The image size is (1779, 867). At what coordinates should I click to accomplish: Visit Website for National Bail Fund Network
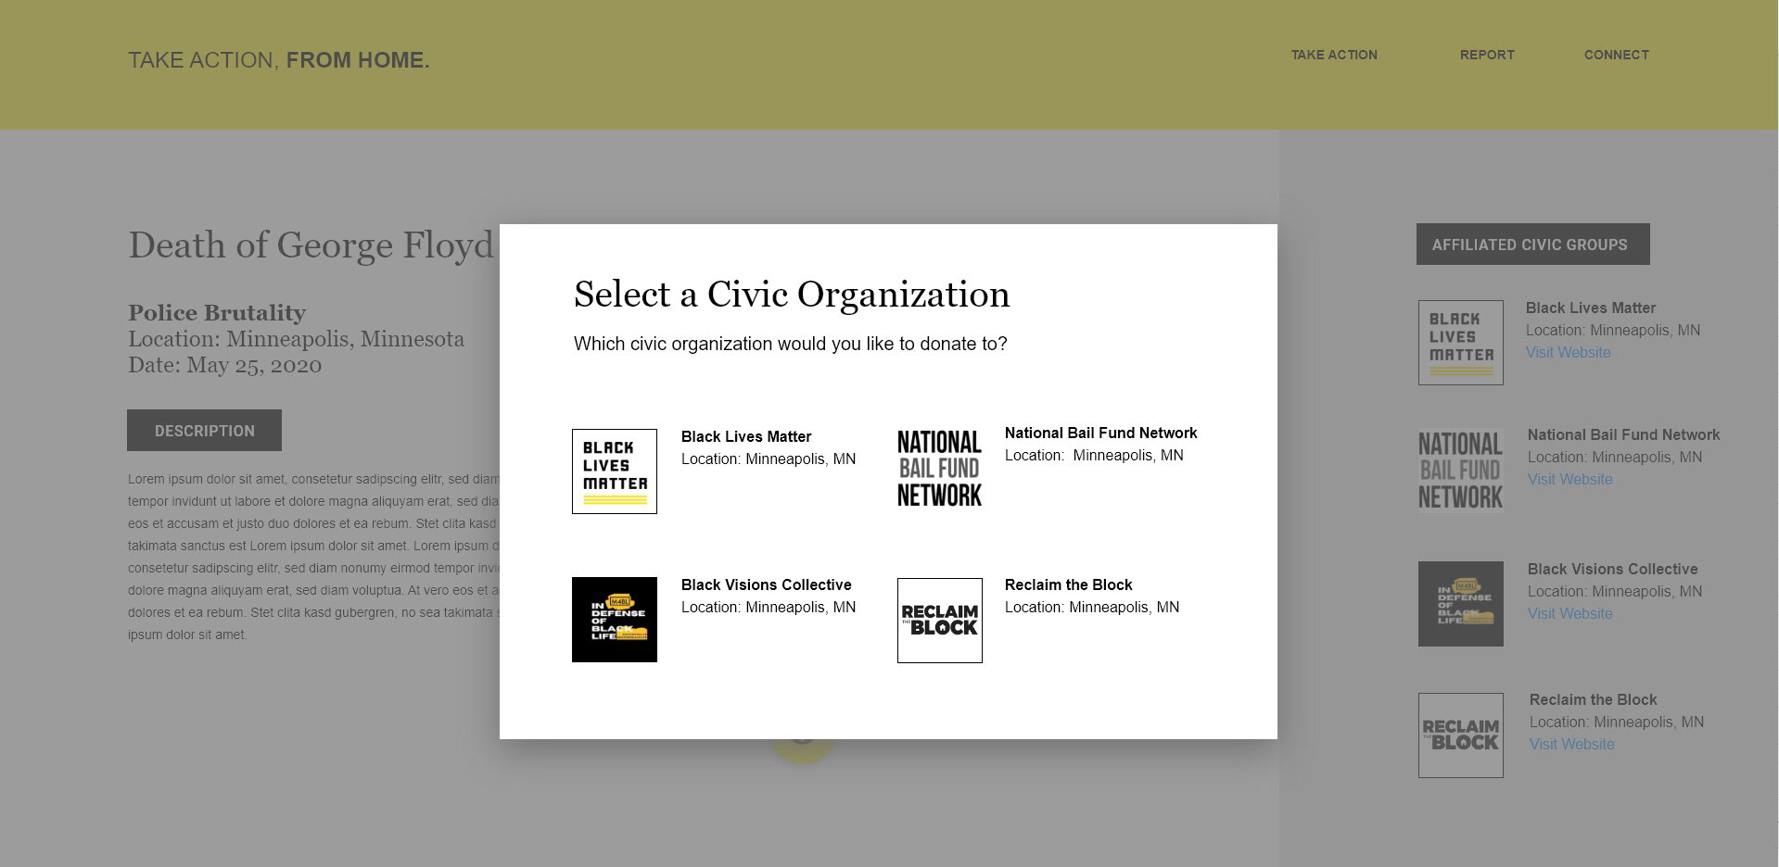tap(1570, 480)
